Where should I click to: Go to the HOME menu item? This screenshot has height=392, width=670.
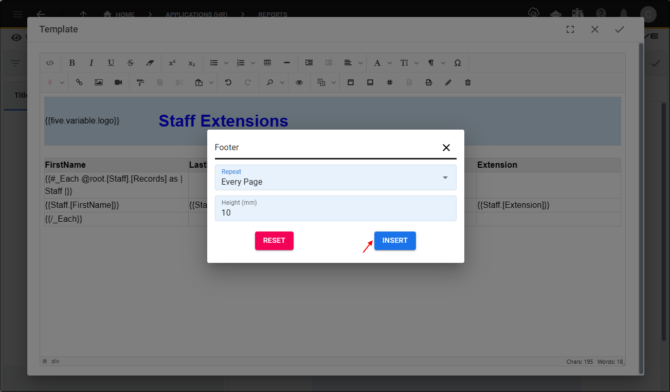(124, 14)
